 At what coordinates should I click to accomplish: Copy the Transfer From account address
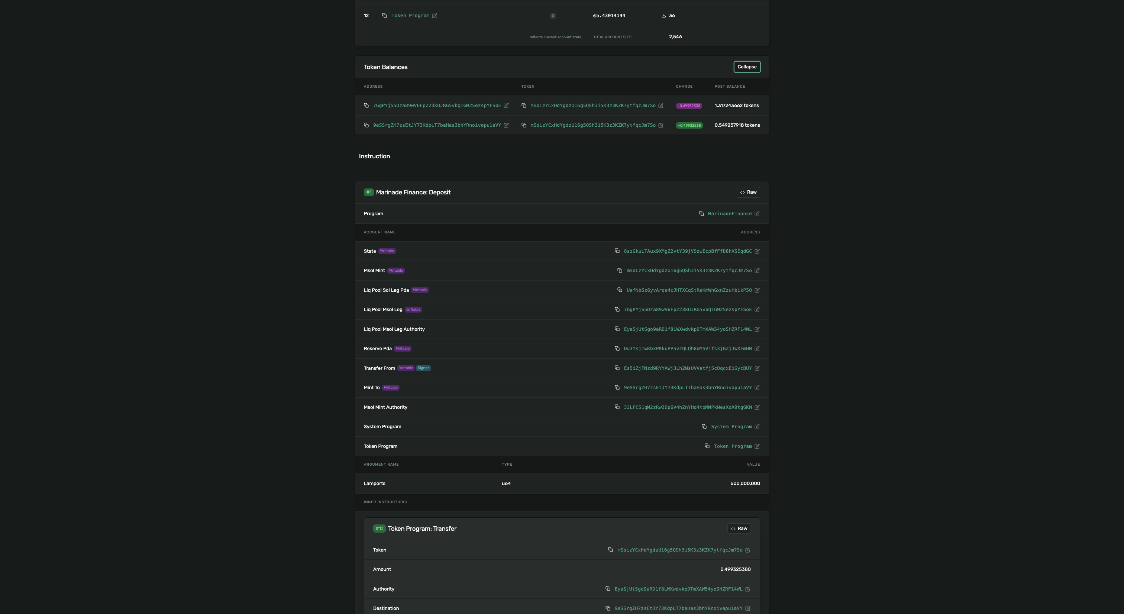pyautogui.click(x=617, y=368)
